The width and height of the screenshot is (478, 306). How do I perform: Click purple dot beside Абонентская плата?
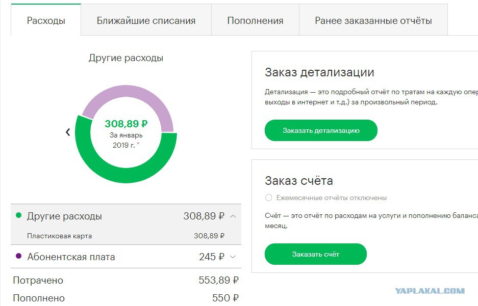click(18, 256)
